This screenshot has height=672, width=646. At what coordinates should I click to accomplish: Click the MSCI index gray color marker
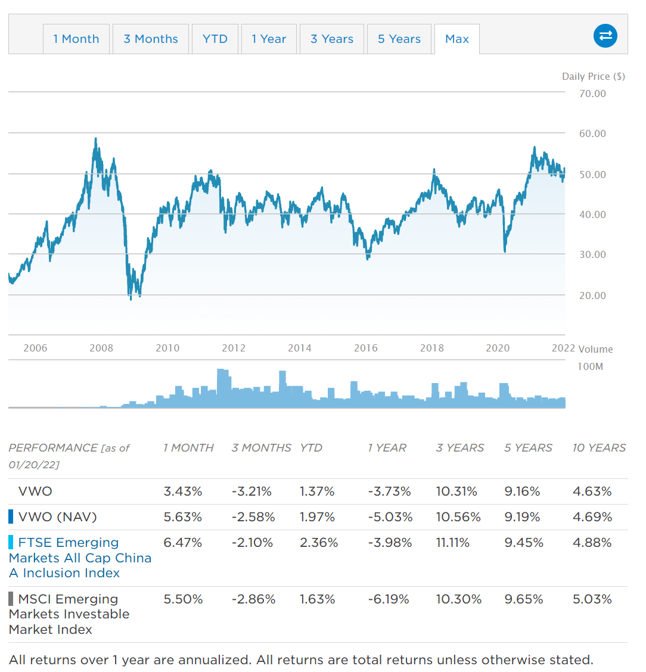[x=11, y=599]
